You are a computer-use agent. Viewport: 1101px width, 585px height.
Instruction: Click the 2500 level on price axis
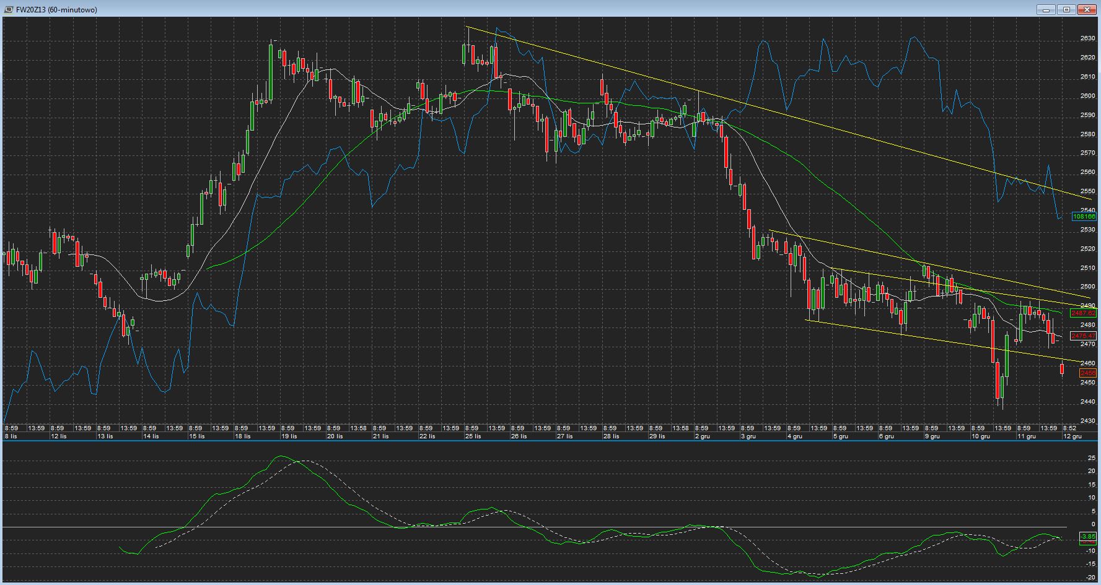tap(1087, 287)
